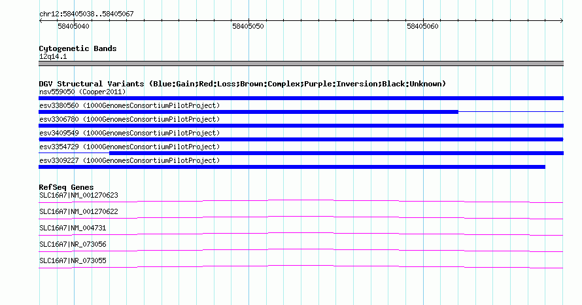Click the blue bar under esv3354729
The height and width of the screenshot is (305, 582).
[x=336, y=153]
